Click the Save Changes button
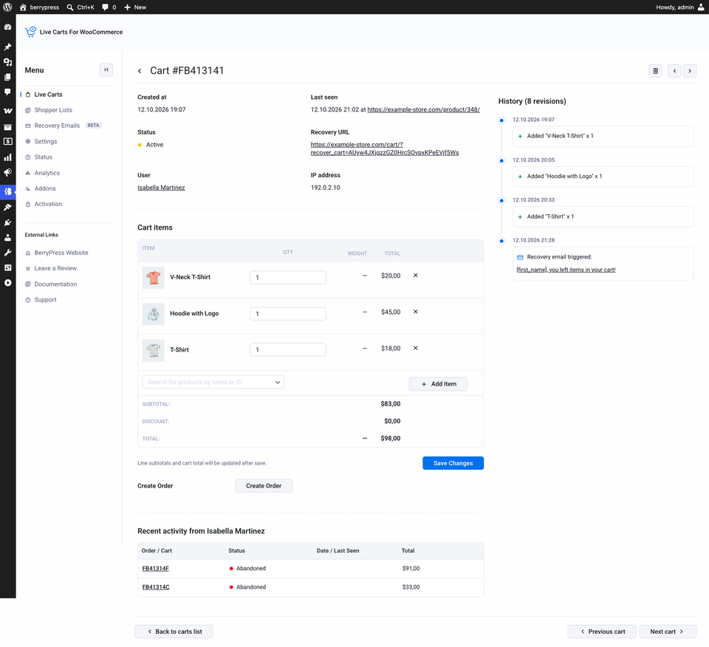 click(x=453, y=463)
